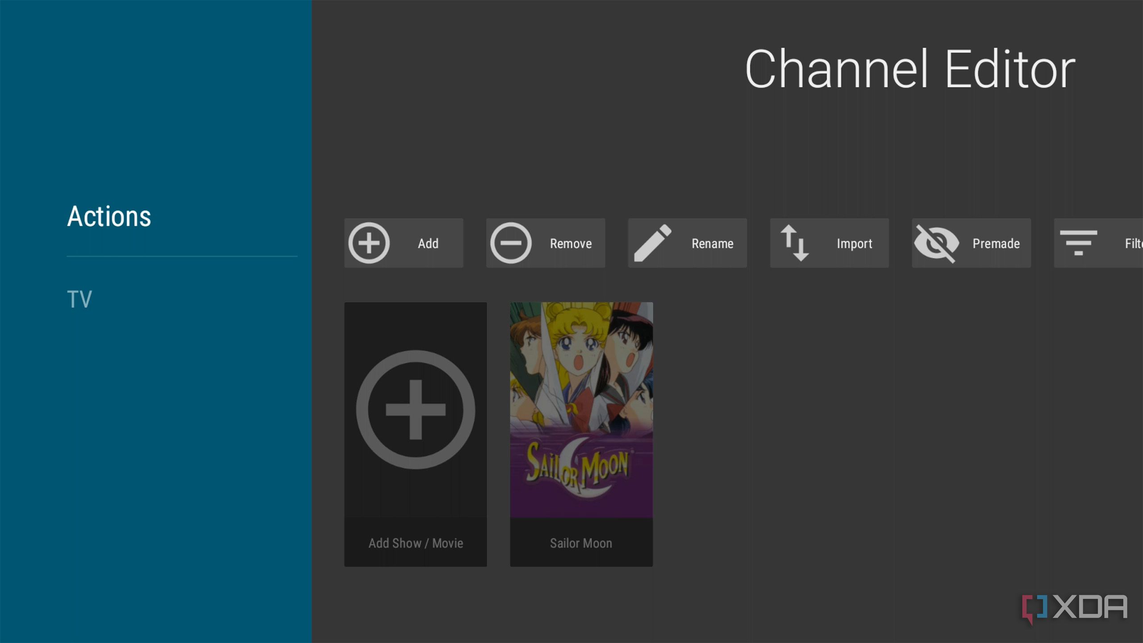This screenshot has width=1143, height=643.
Task: Select the Add button label
Action: tap(428, 243)
